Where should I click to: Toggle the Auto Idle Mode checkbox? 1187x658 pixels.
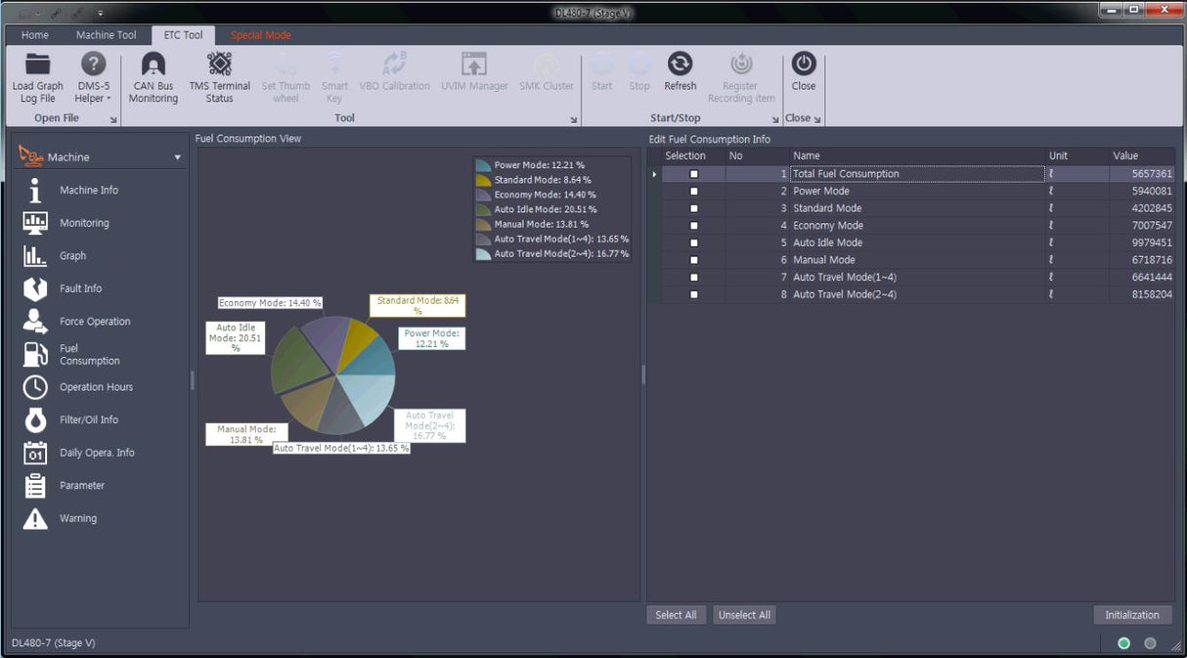click(694, 242)
